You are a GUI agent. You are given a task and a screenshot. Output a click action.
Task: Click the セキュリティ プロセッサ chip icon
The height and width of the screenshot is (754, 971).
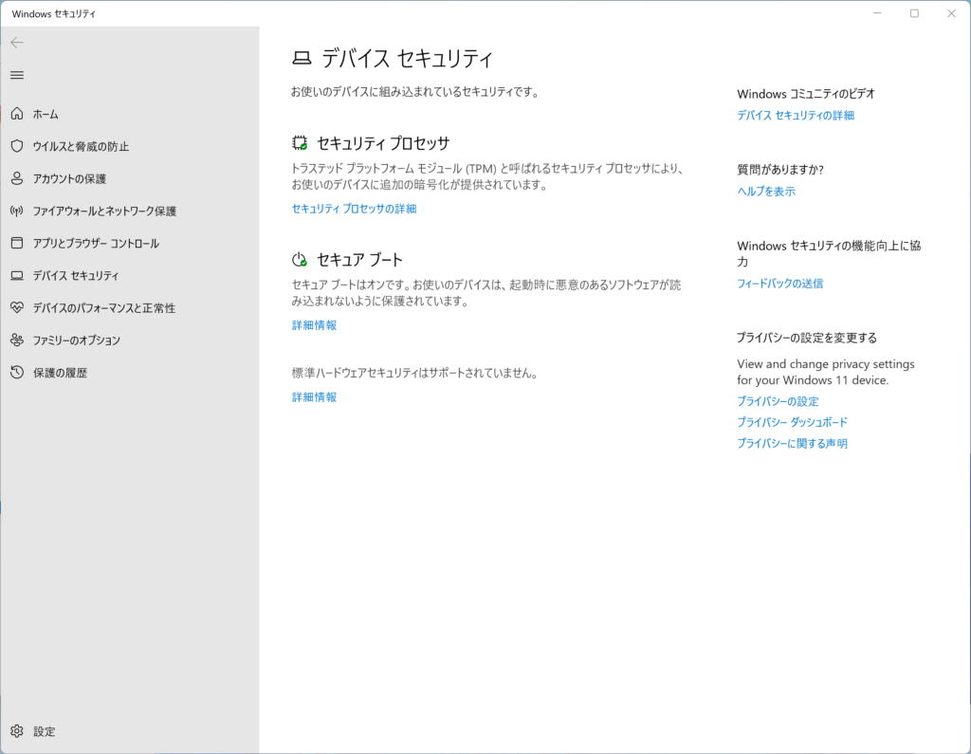click(x=300, y=143)
